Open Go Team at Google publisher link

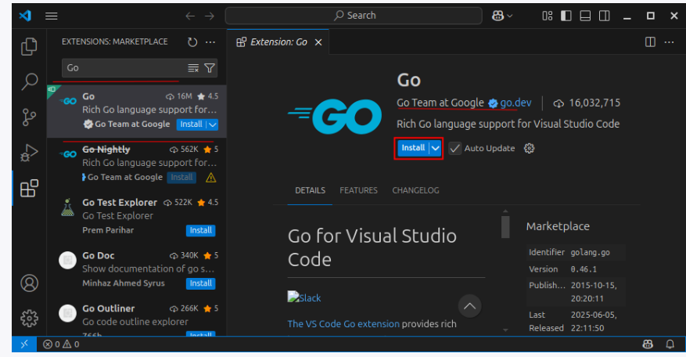[440, 103]
